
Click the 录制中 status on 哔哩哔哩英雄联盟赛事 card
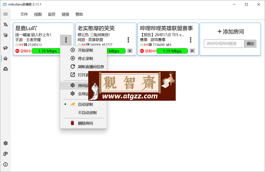tap(148, 51)
